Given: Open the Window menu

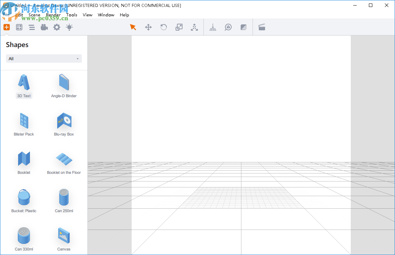Looking at the screenshot, I should [106, 15].
